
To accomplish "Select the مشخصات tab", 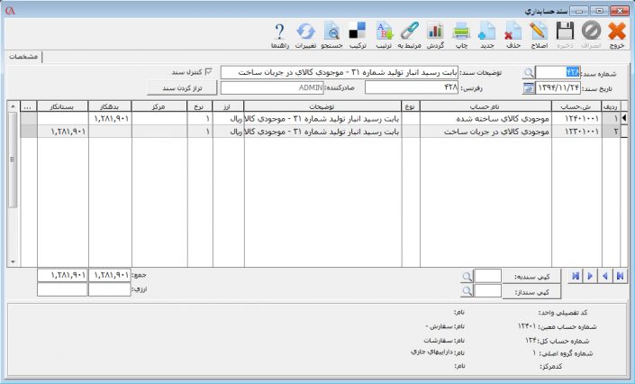I will (23, 56).
